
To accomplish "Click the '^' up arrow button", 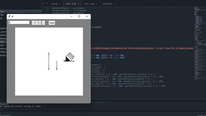I will pyautogui.click(x=37, y=23).
